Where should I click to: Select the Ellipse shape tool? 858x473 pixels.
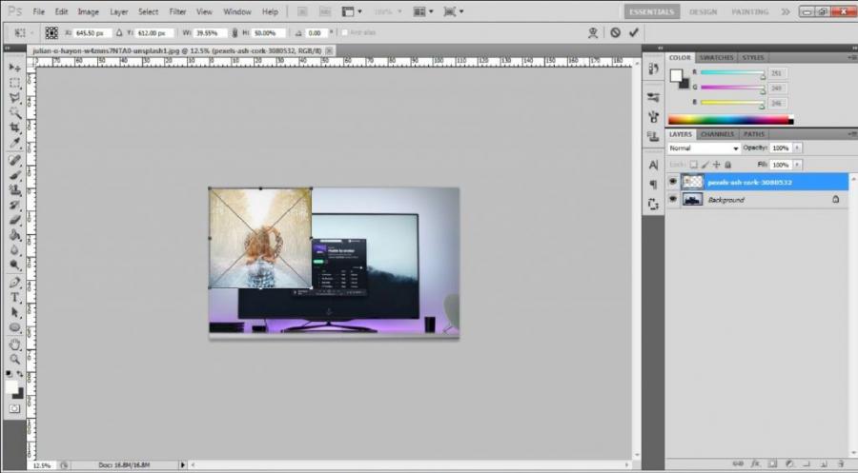click(14, 327)
